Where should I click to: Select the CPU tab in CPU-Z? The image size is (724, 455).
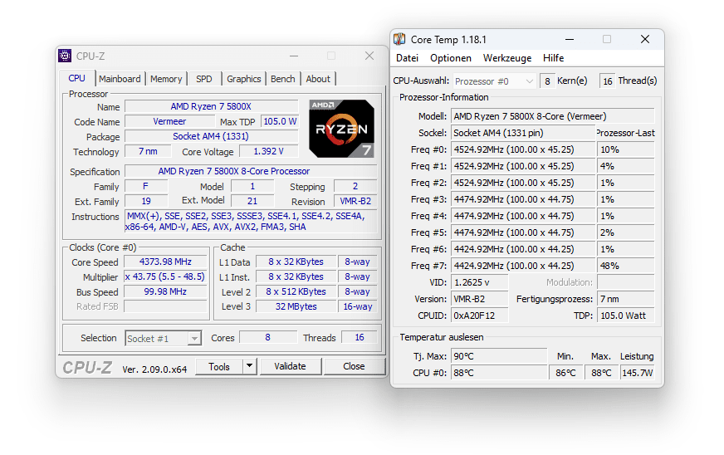pos(76,78)
